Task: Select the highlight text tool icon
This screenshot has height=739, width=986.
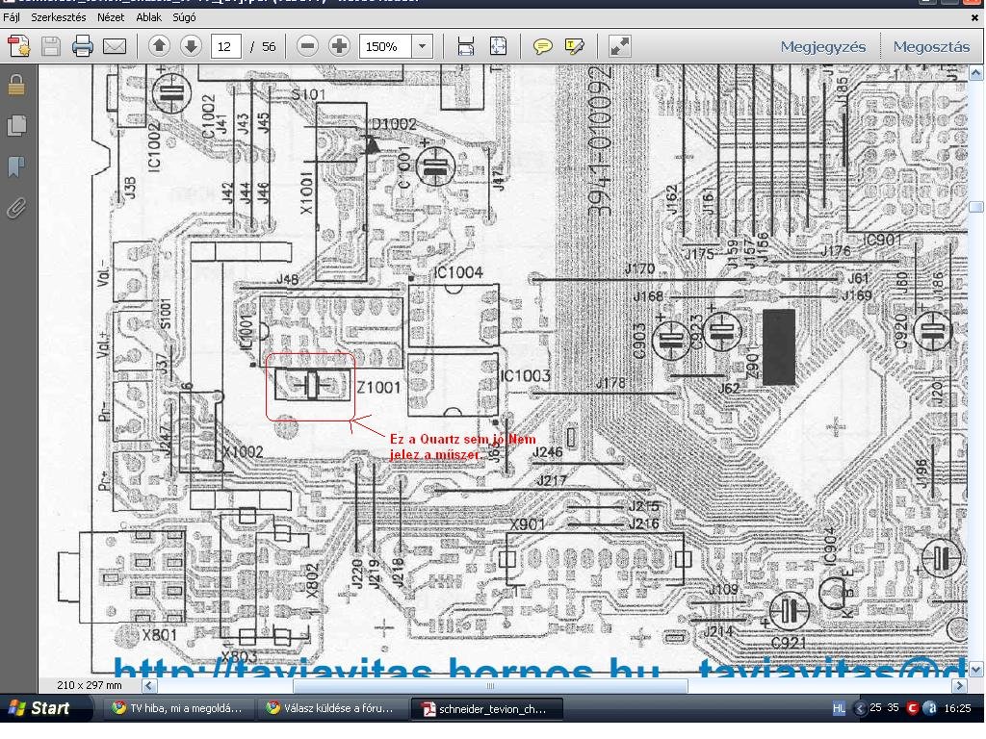Action: [x=574, y=46]
